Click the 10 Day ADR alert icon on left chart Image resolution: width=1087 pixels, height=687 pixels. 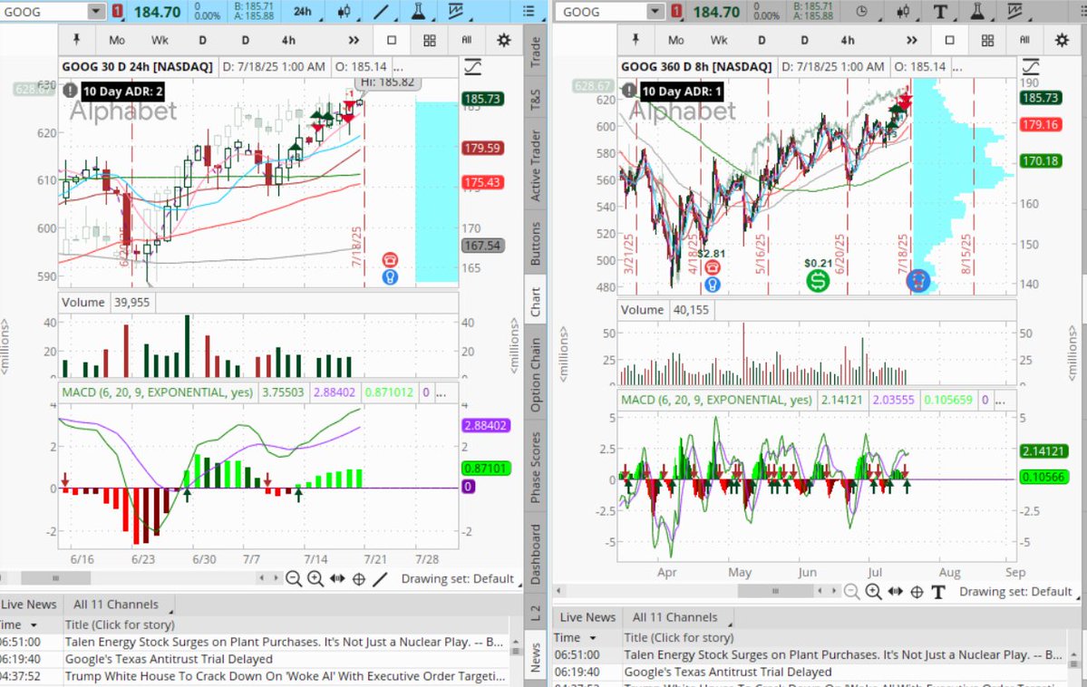71,91
